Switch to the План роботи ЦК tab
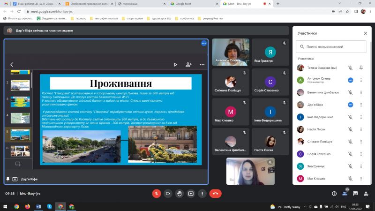Viewport: 375px width, 211px height. click(37, 4)
